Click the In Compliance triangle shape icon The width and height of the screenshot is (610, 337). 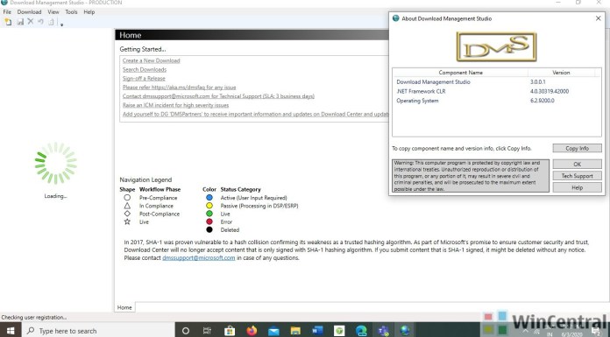tap(127, 206)
